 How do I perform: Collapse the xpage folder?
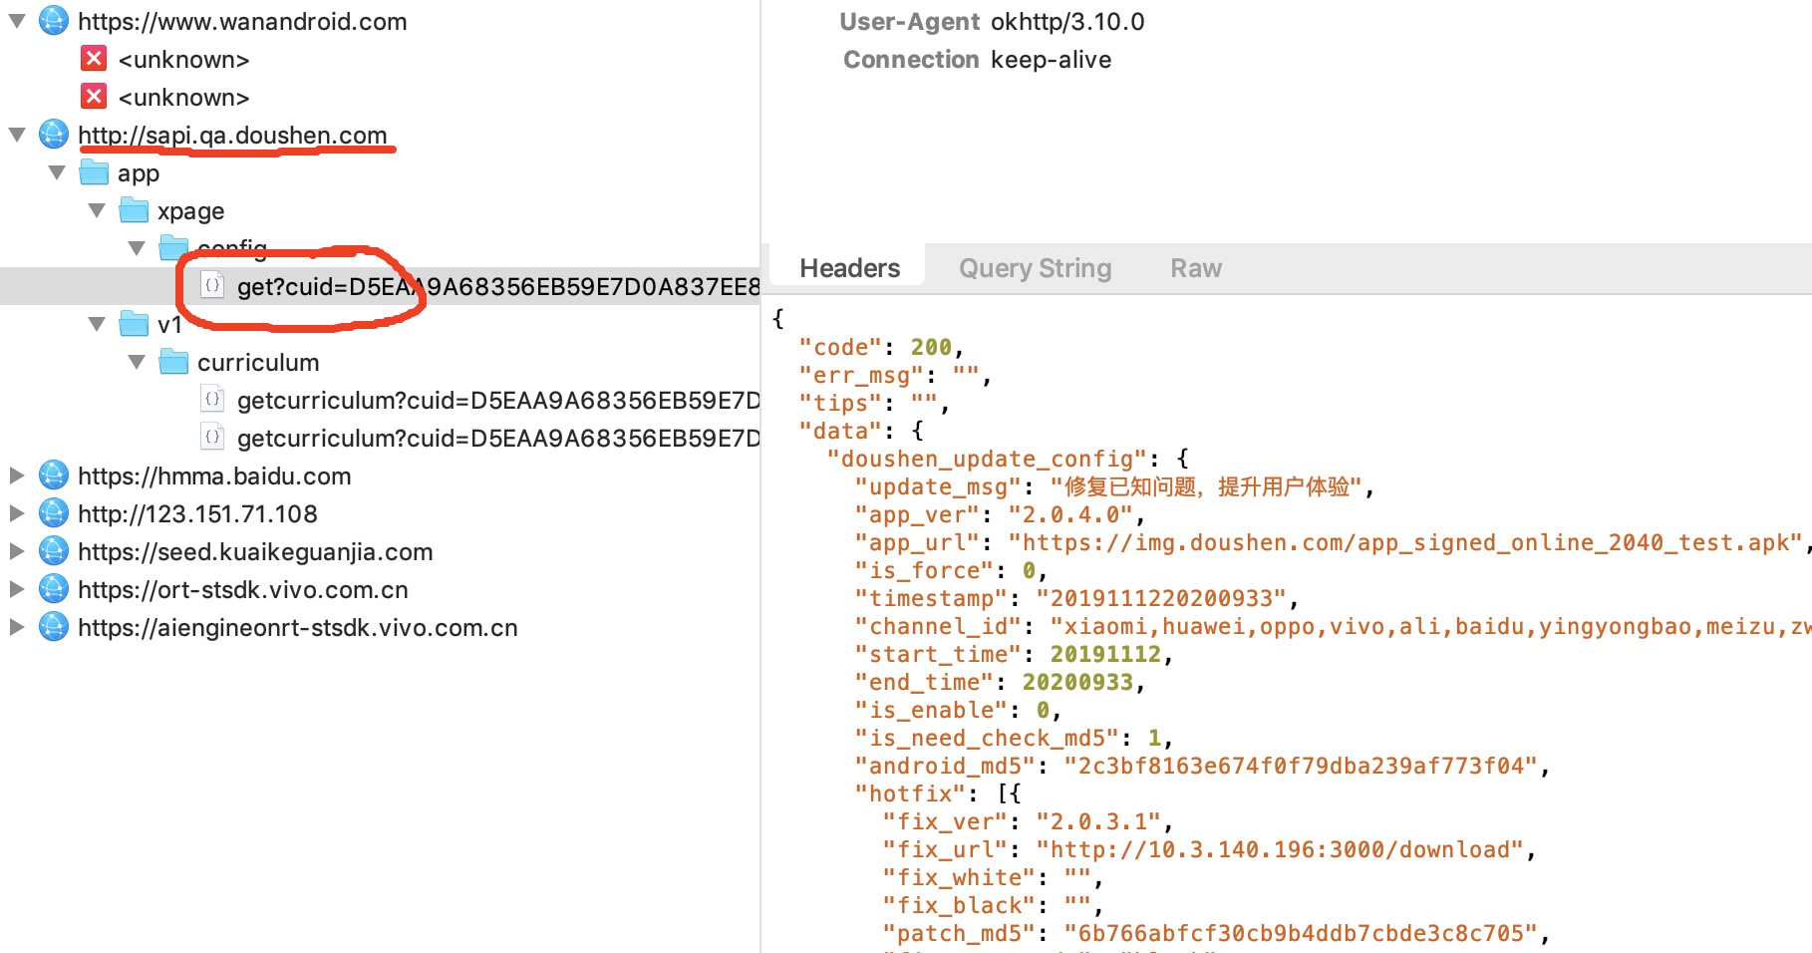tap(97, 210)
